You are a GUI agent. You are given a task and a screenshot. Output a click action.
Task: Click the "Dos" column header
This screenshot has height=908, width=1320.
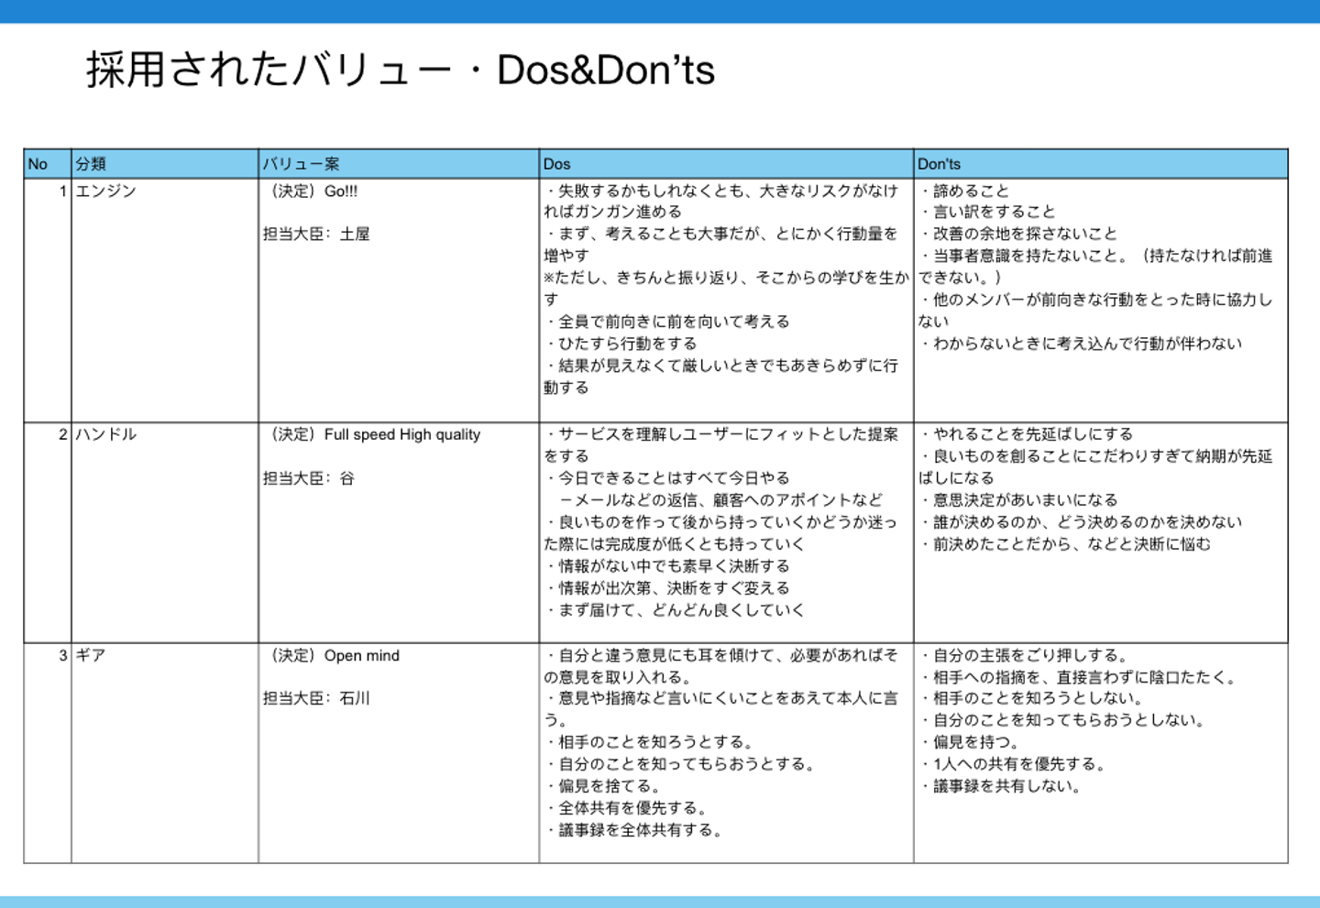pyautogui.click(x=726, y=164)
